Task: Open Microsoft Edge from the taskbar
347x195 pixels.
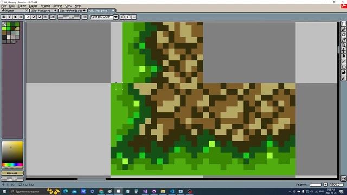Action: [x=66, y=191]
